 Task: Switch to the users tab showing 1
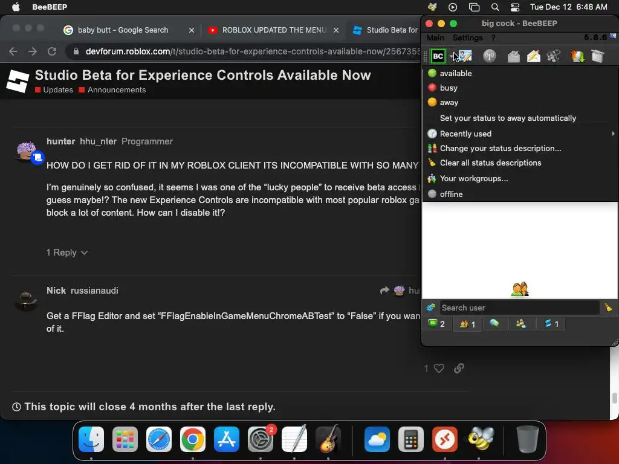coord(467,324)
